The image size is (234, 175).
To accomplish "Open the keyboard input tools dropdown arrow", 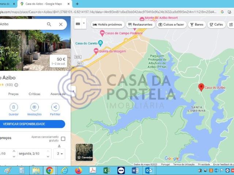I will click(x=84, y=23).
